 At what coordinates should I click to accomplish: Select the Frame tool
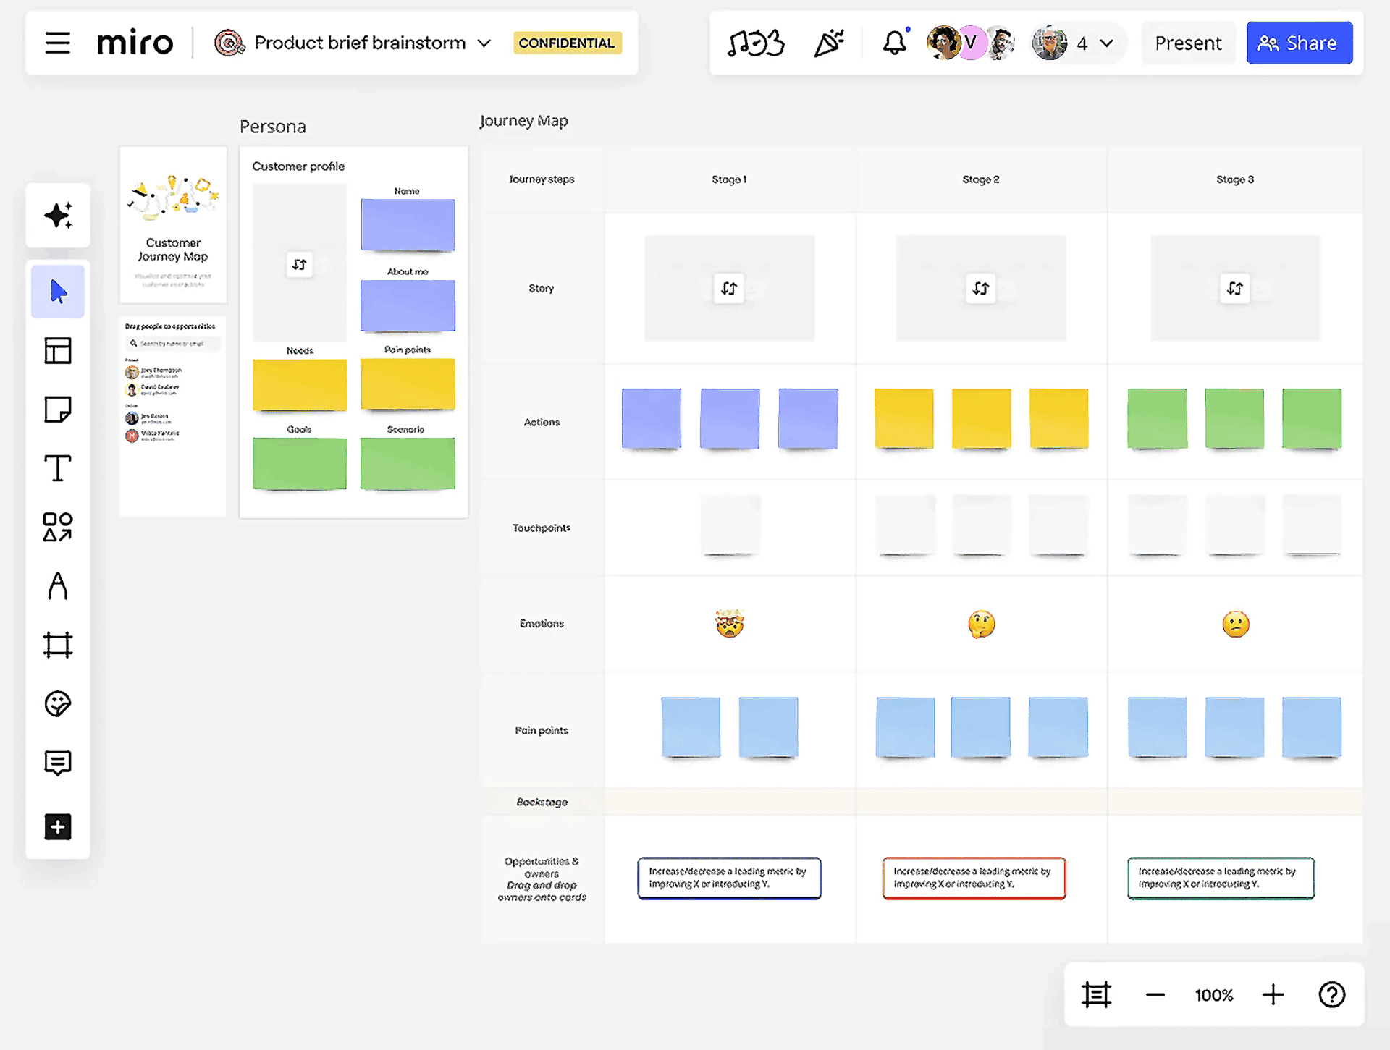pos(58,644)
